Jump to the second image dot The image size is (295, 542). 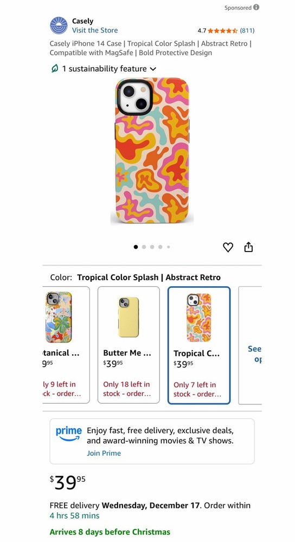(x=144, y=247)
